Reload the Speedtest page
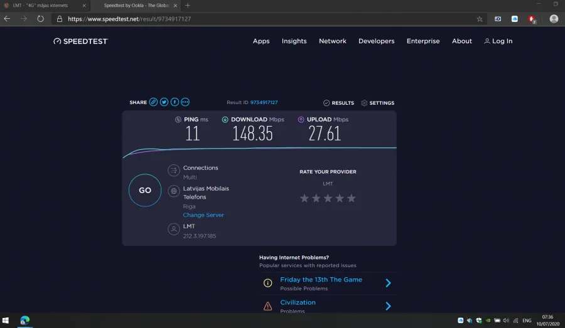Viewport: 565px width, 328px height. 40,19
